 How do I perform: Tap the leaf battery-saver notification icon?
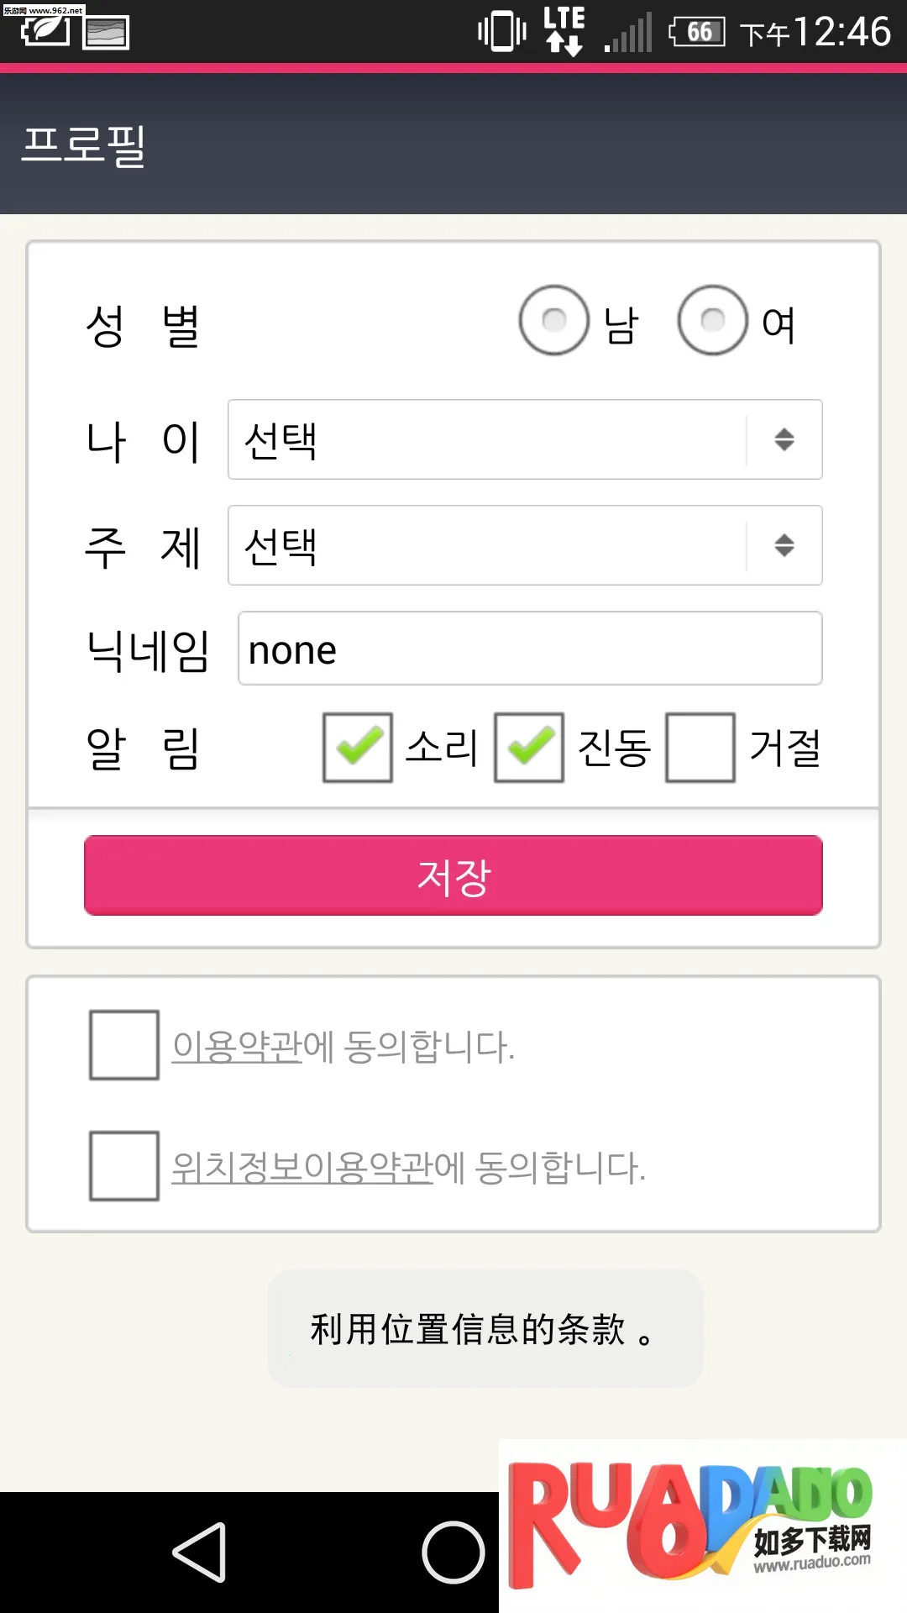coord(45,32)
